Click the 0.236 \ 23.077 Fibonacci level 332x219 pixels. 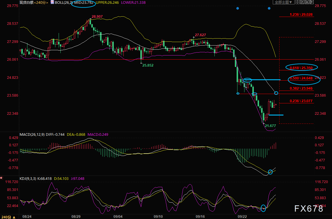(x=301, y=101)
